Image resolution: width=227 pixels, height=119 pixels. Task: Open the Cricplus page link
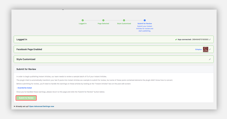click(198, 49)
